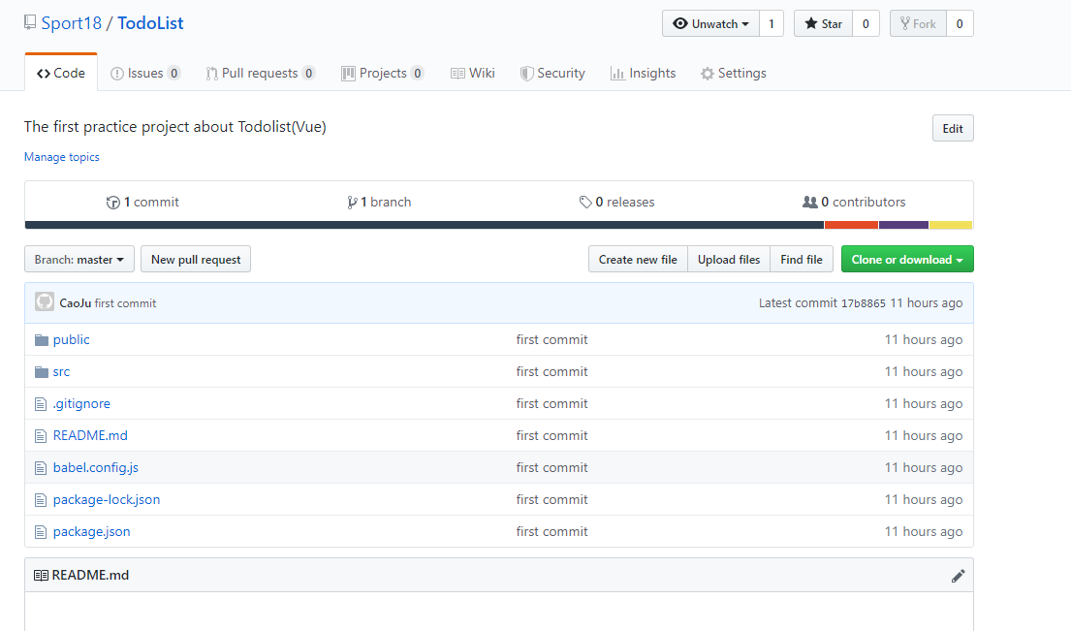This screenshot has height=631, width=1071.
Task: Click the dark blue language bar segment
Action: [x=425, y=225]
